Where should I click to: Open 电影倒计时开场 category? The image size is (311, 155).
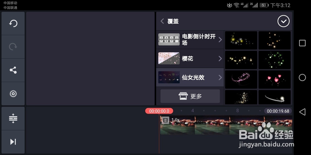coord(190,40)
